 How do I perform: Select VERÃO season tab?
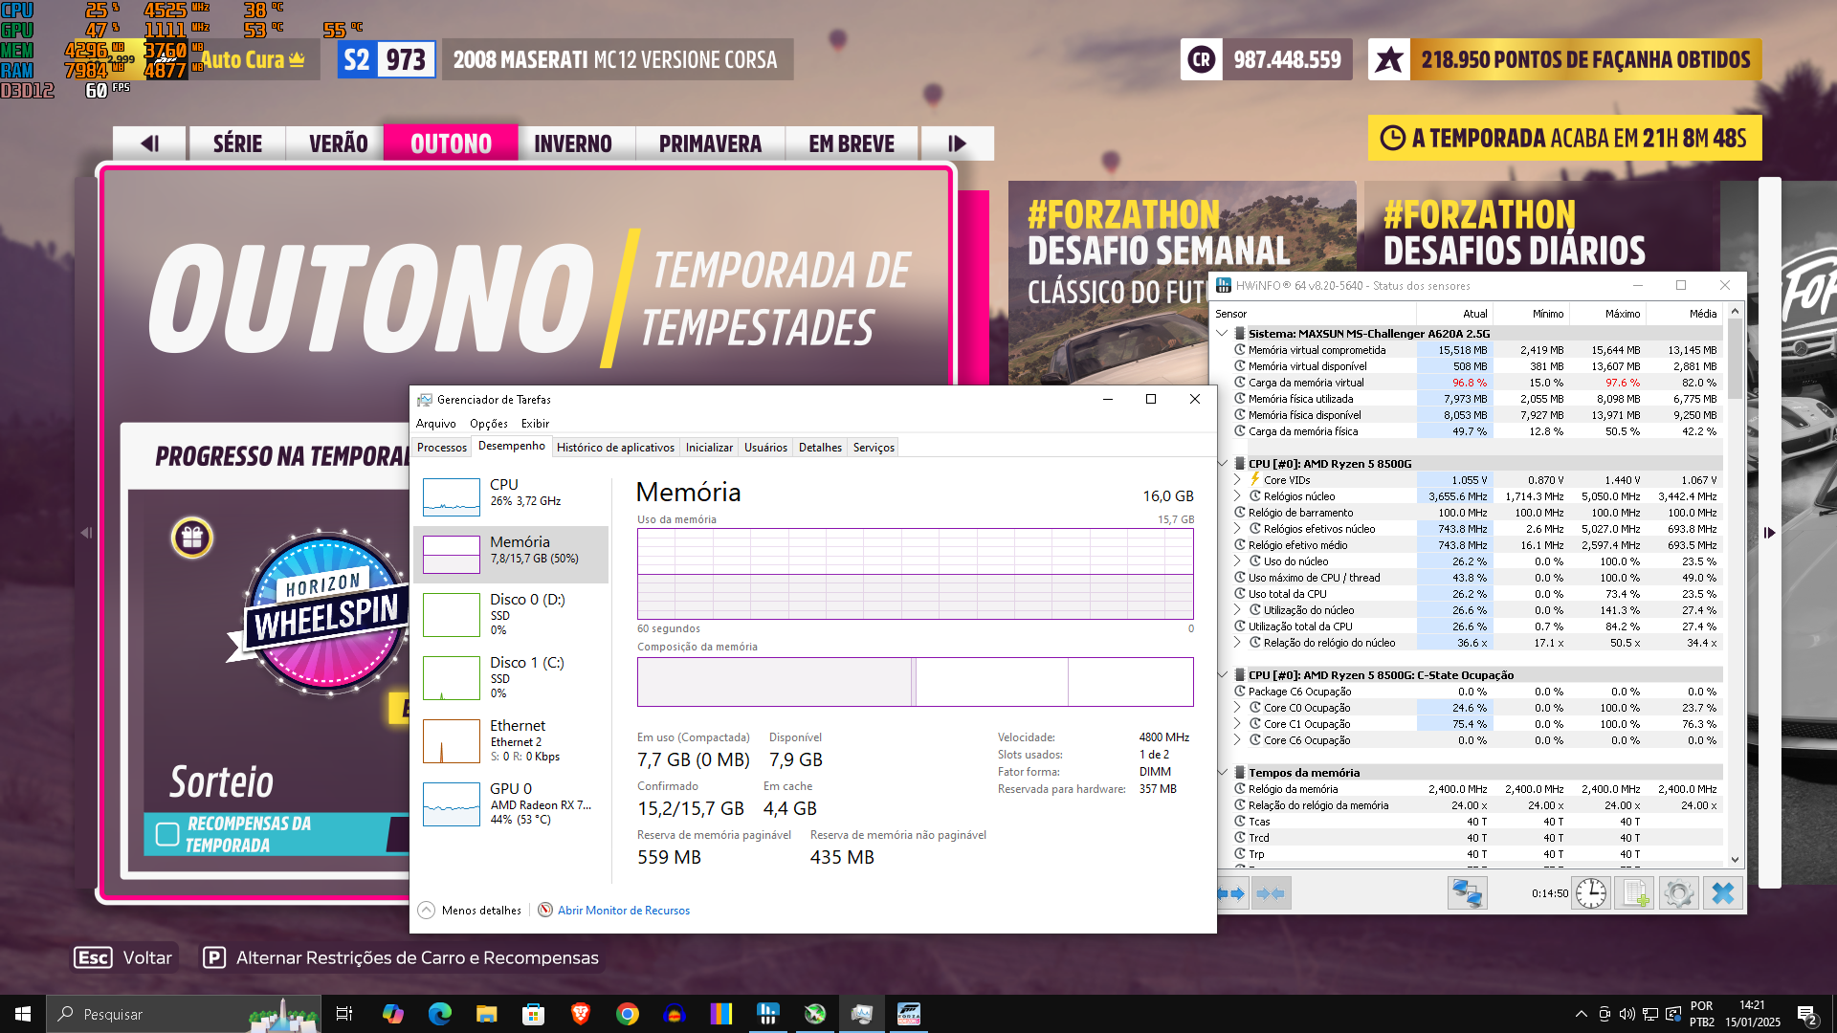[338, 143]
